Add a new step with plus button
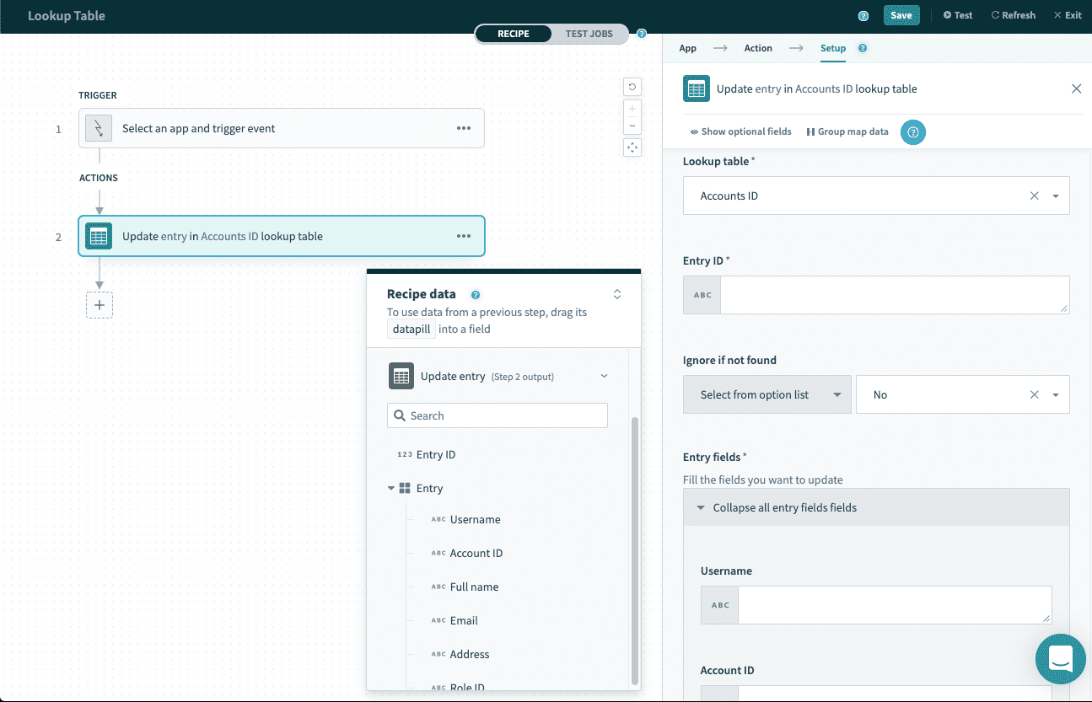1092x702 pixels. click(100, 305)
